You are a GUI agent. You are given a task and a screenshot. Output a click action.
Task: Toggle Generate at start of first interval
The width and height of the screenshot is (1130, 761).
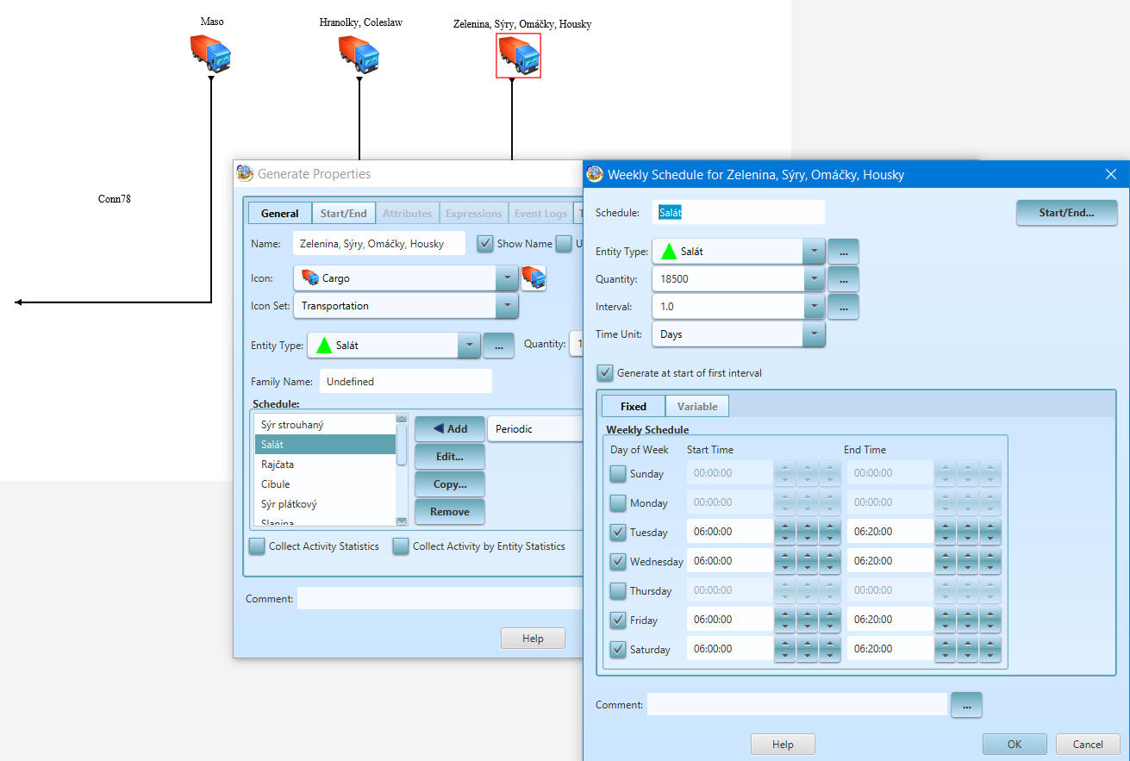point(605,373)
